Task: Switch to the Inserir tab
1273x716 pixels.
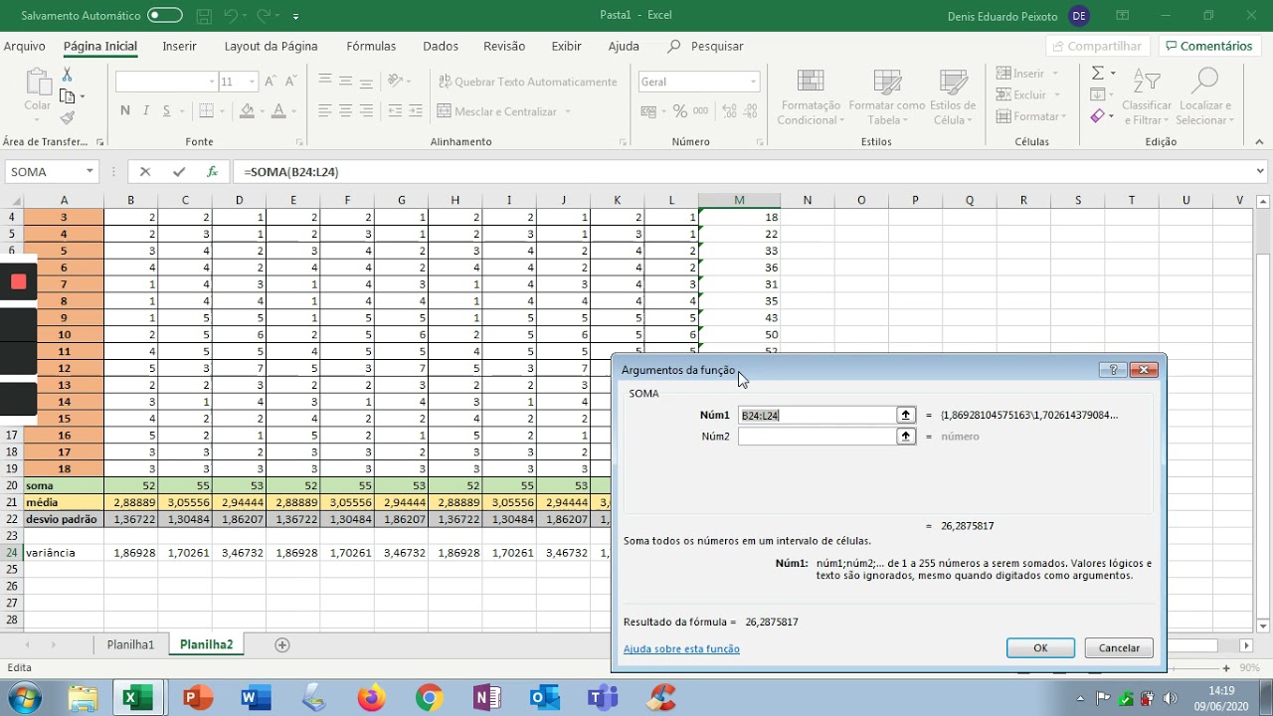Action: click(179, 46)
